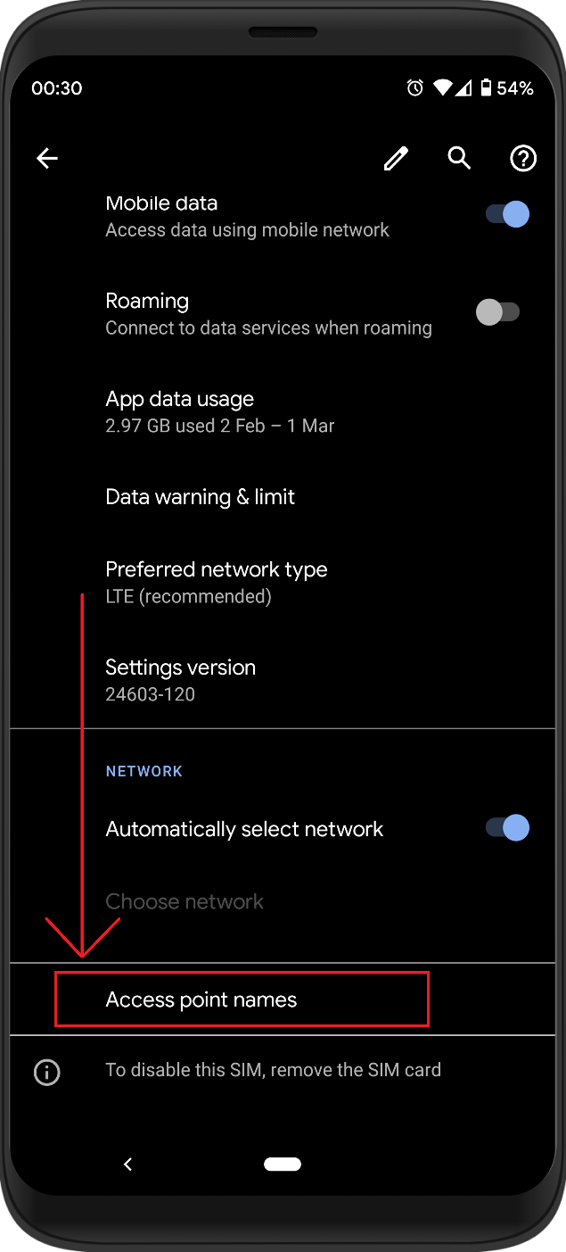Tap the info icon beside SIM notice
This screenshot has height=1252, width=566.
click(x=46, y=1072)
